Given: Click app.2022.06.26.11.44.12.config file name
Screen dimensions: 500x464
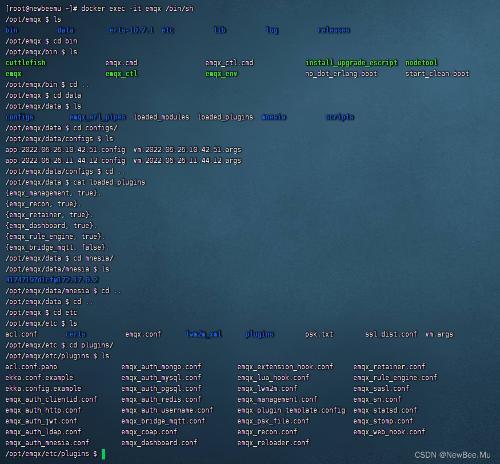Looking at the screenshot, I should coord(65,161).
